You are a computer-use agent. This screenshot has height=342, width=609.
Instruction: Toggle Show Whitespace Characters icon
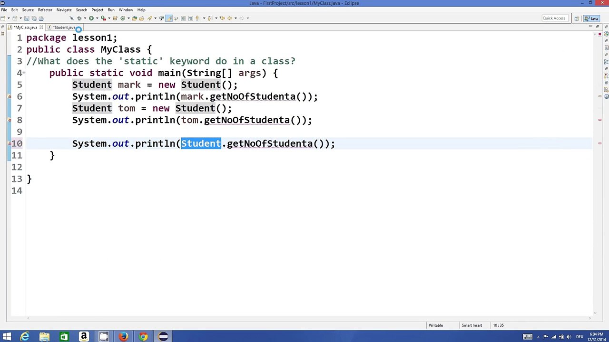point(190,18)
